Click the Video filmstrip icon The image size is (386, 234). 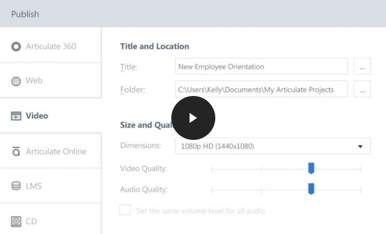[16, 116]
